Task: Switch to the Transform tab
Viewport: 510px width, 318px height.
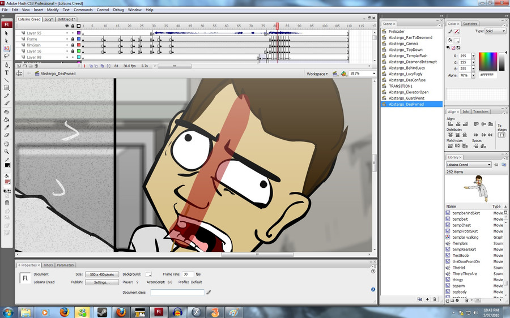Action: click(481, 111)
